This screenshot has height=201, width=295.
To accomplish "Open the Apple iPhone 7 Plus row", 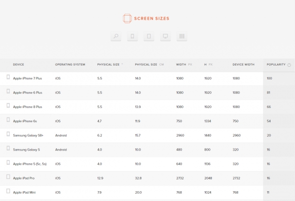I will (147, 78).
